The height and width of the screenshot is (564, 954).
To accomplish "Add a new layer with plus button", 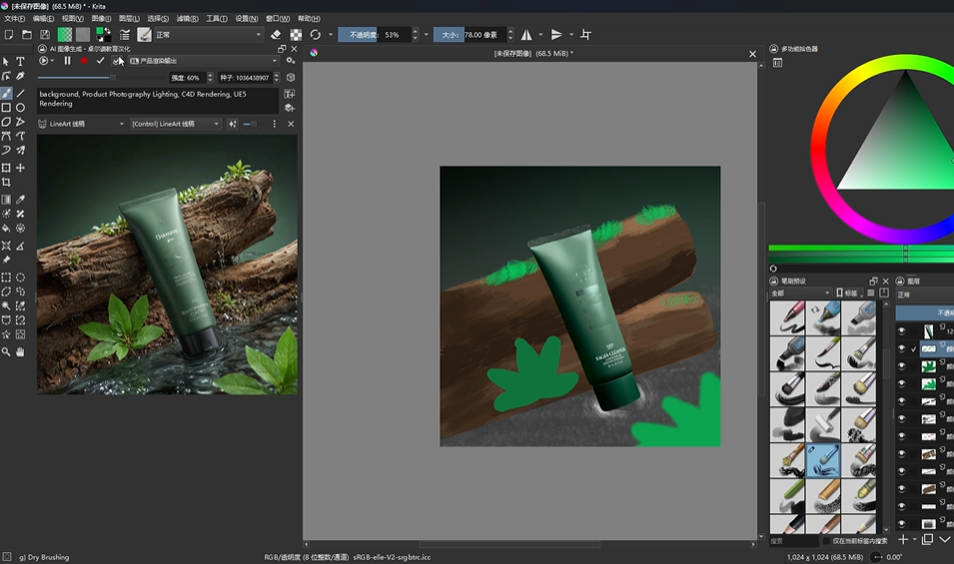I will pos(902,540).
